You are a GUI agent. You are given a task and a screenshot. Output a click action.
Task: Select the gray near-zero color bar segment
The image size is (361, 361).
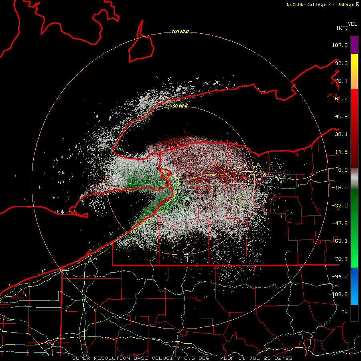354,178
